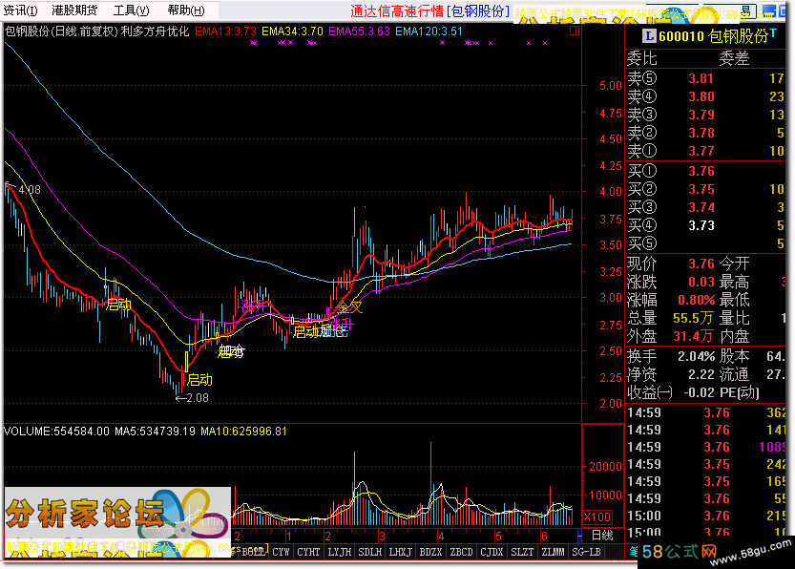Click the 金叉 signal marker on chart
Image resolution: width=795 pixels, height=569 pixels.
[350, 307]
